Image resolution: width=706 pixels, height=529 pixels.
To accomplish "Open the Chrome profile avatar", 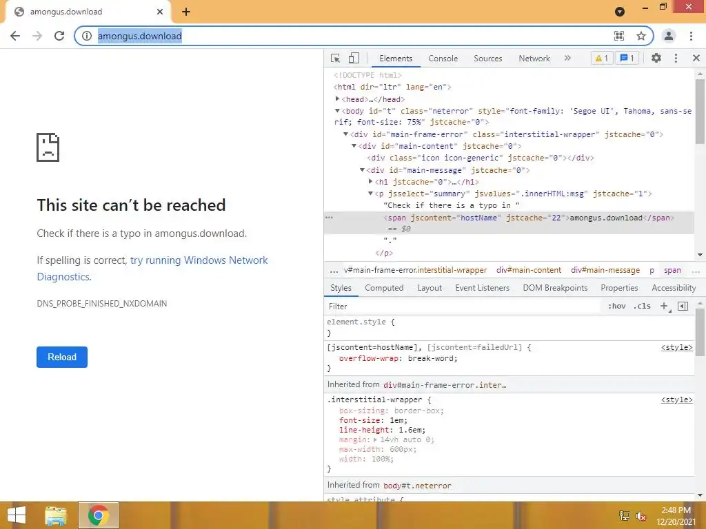I will (x=669, y=36).
